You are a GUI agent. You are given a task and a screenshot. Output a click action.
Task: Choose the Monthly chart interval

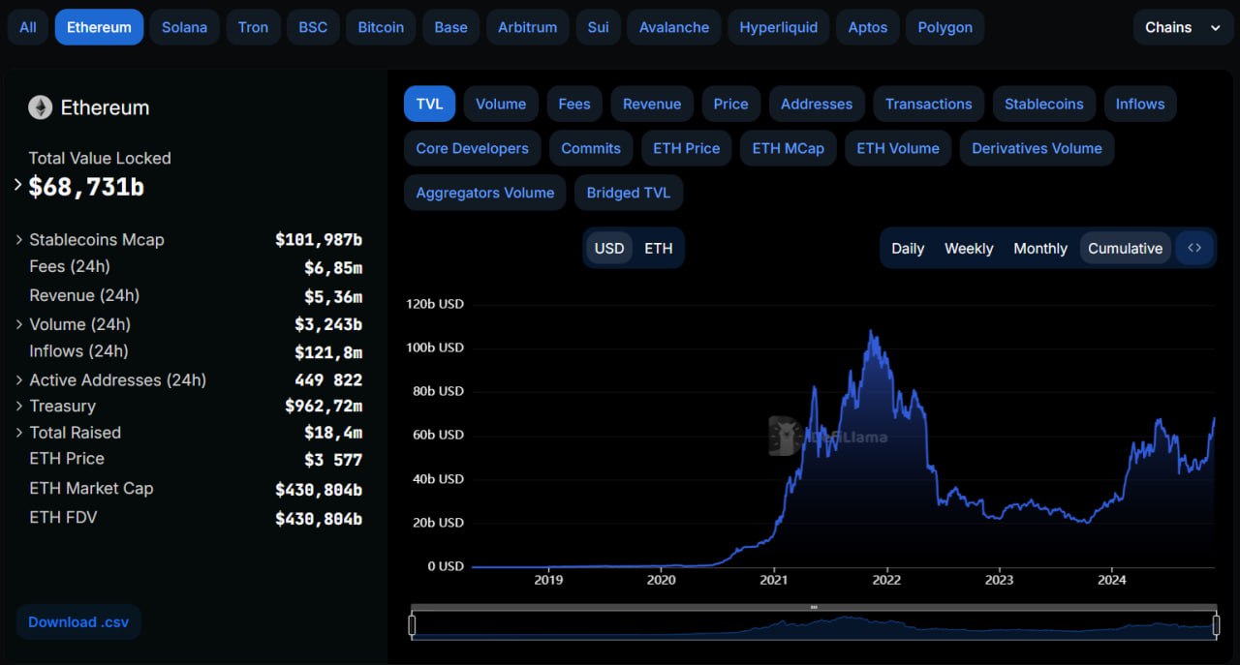(1040, 248)
